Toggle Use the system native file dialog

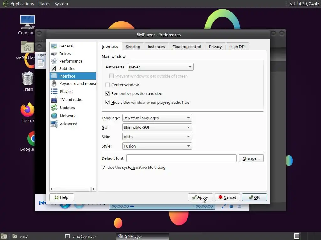(x=104, y=167)
